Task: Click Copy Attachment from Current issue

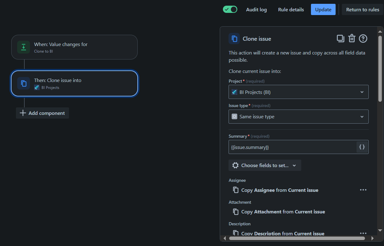Action: 283,212
